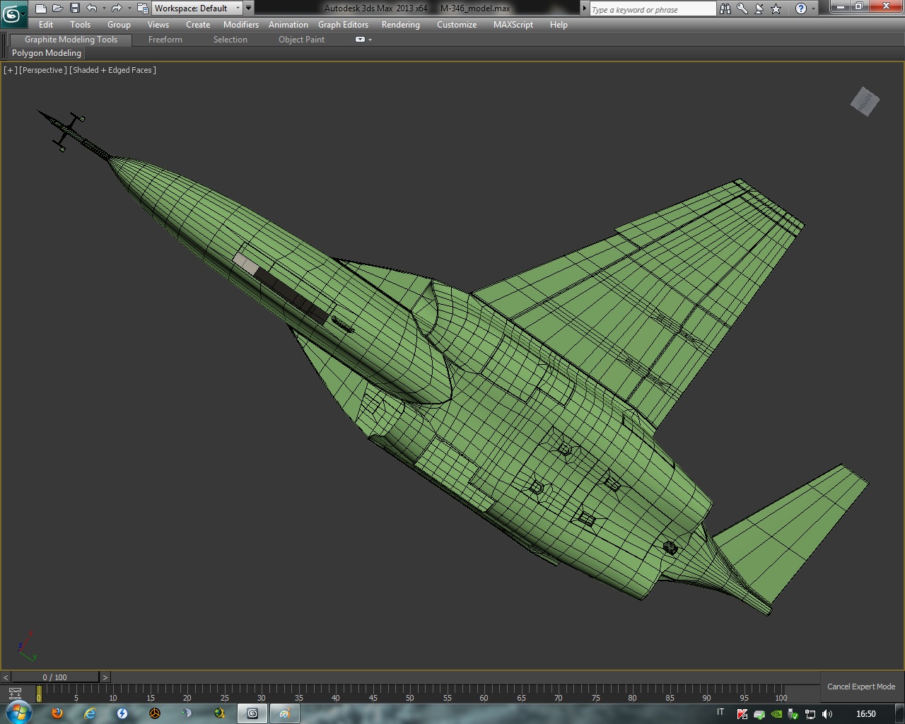Viewport: 905px width, 724px height.
Task: Expand the InfoCenter search arrow
Action: (x=584, y=8)
